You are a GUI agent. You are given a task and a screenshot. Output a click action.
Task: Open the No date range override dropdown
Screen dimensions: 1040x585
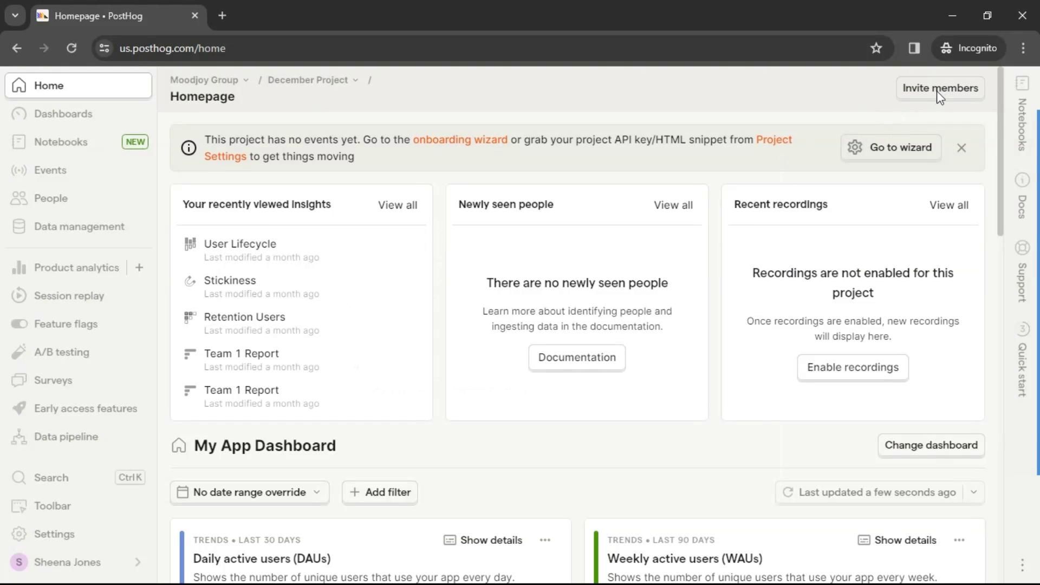(250, 492)
